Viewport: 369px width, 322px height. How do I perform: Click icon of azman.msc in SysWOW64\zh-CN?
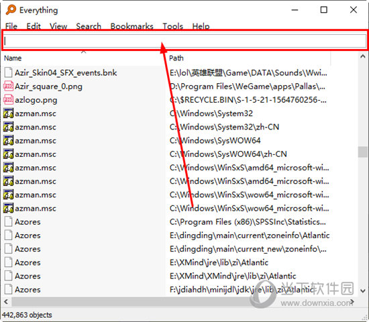point(9,154)
